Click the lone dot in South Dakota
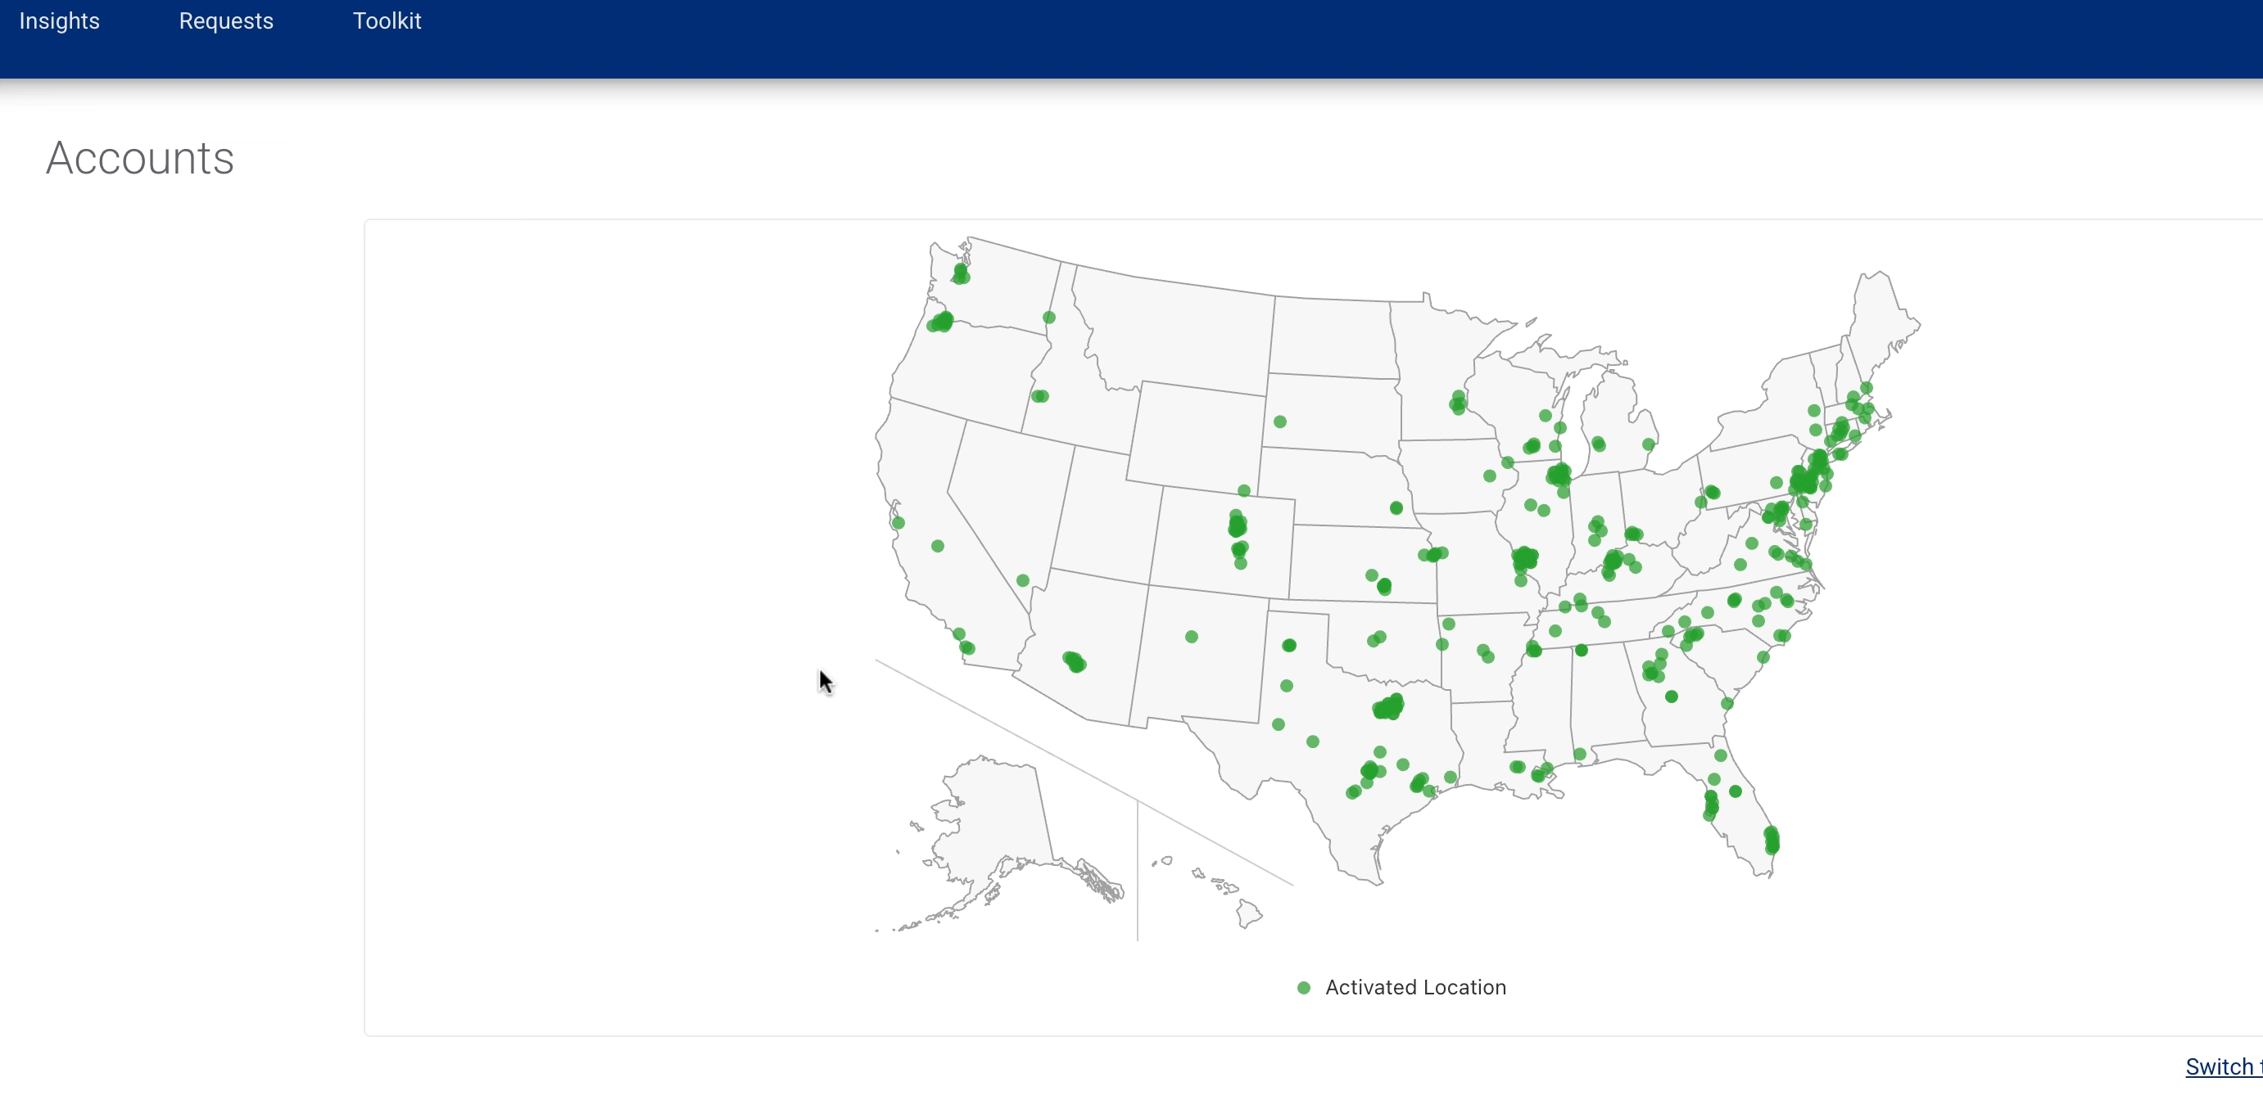This screenshot has width=2263, height=1109. pyautogui.click(x=1280, y=422)
